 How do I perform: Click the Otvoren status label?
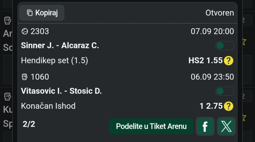click(x=220, y=13)
